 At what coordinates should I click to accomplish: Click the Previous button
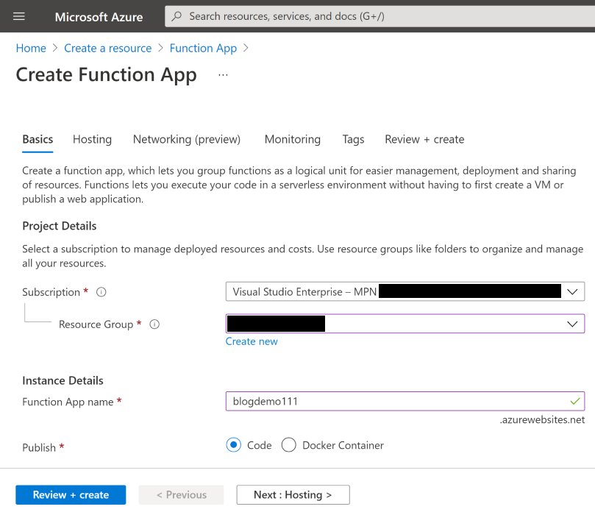tap(181, 494)
